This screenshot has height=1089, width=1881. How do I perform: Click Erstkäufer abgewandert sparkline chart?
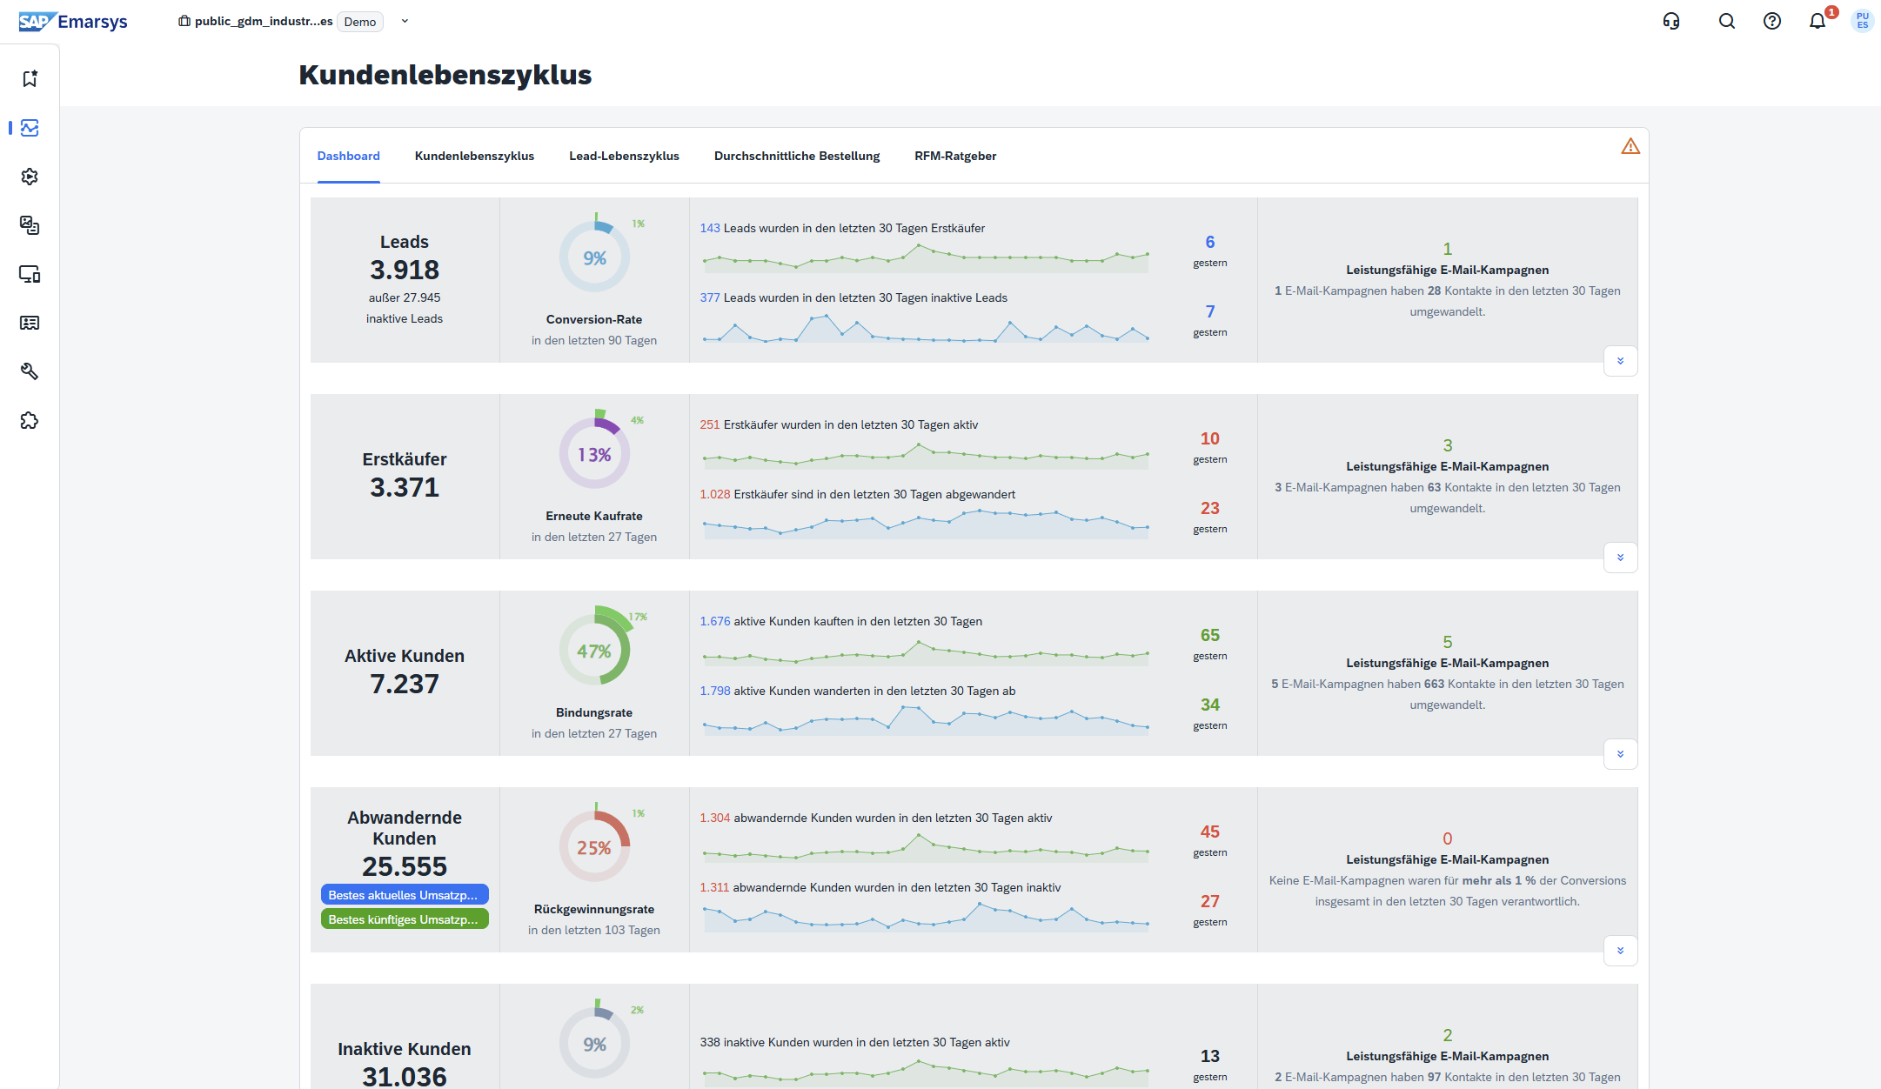coord(926,524)
